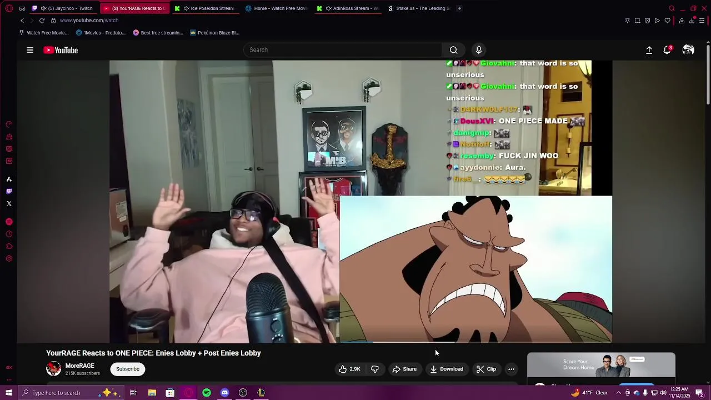The image size is (711, 400).
Task: Open the YouTube notifications bell
Action: 668,50
